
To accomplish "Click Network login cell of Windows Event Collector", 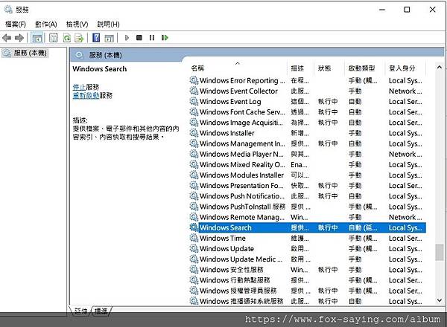I will click(405, 91).
